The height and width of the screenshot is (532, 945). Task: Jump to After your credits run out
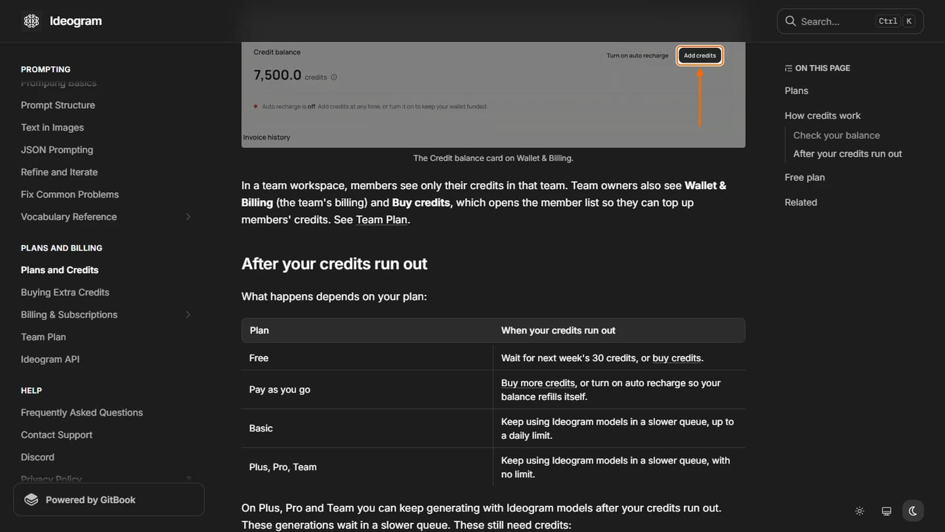[x=848, y=154]
